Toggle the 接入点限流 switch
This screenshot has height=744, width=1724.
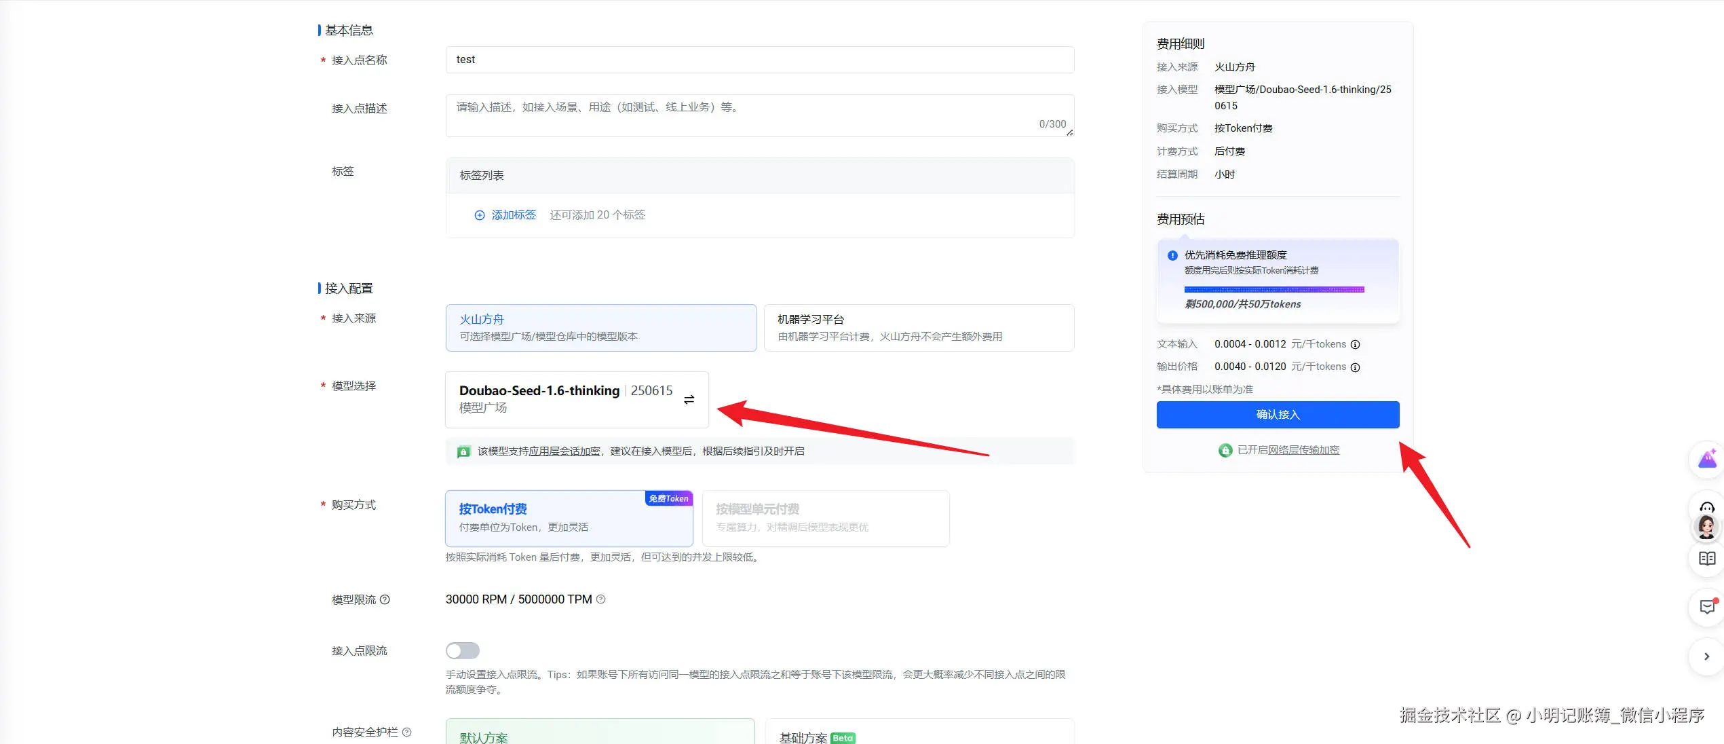pyautogui.click(x=462, y=651)
